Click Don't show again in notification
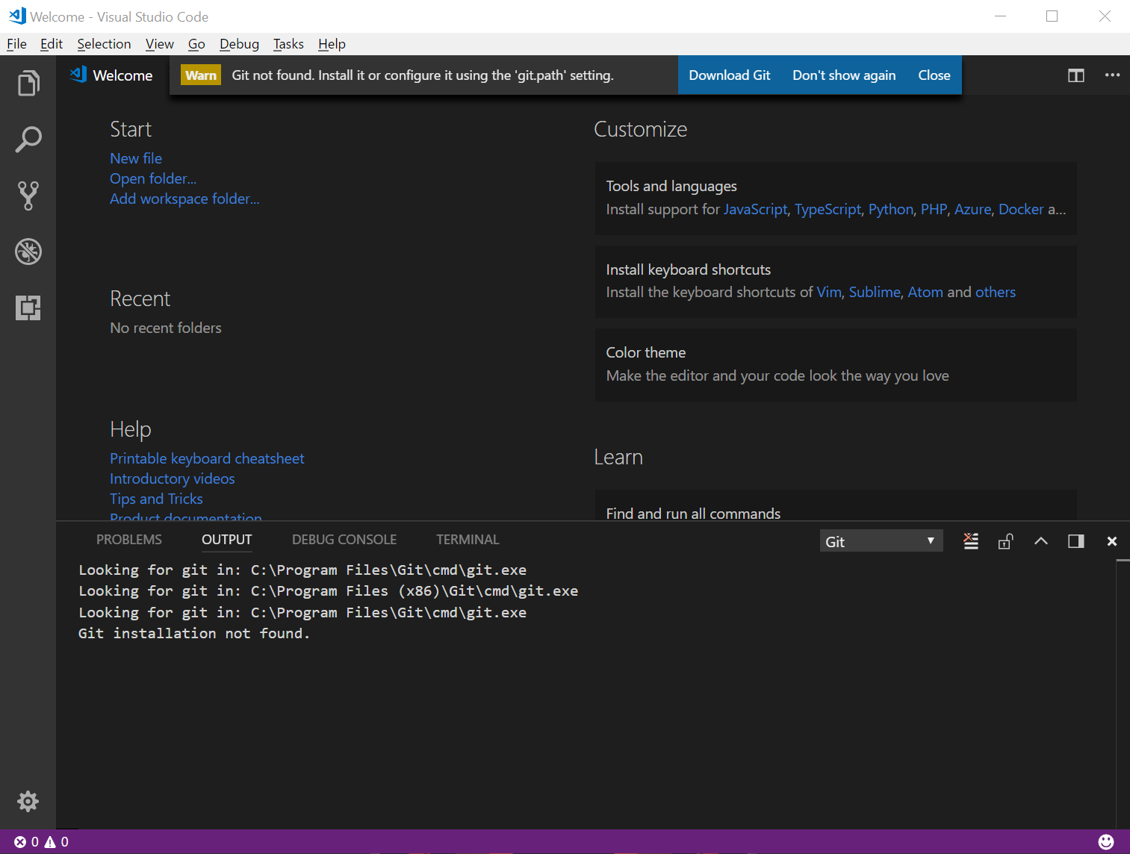The image size is (1130, 854). pyautogui.click(x=844, y=75)
